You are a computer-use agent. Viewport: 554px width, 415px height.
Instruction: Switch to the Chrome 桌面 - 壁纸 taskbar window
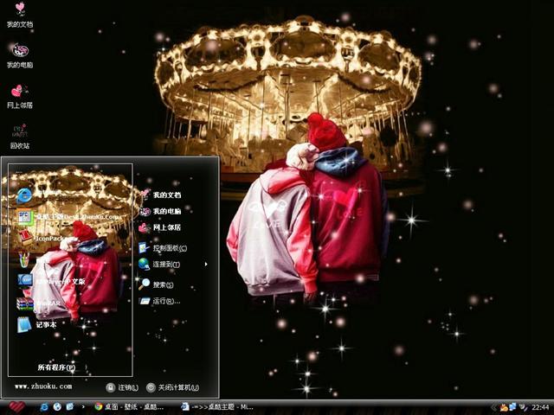coord(130,407)
